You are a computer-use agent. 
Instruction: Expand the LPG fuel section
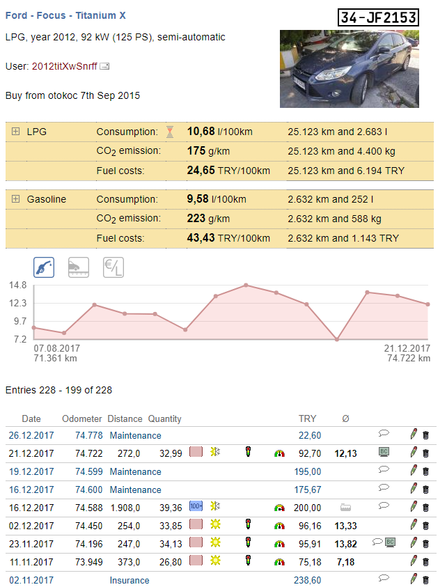pos(15,132)
